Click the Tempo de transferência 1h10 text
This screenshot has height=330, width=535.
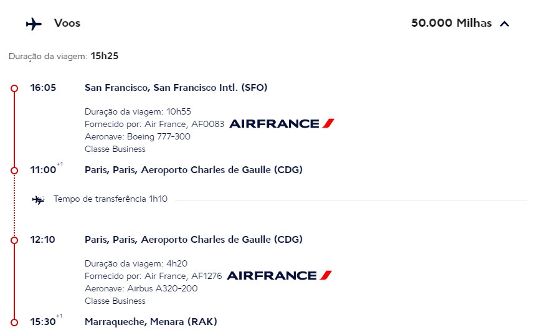[110, 199]
